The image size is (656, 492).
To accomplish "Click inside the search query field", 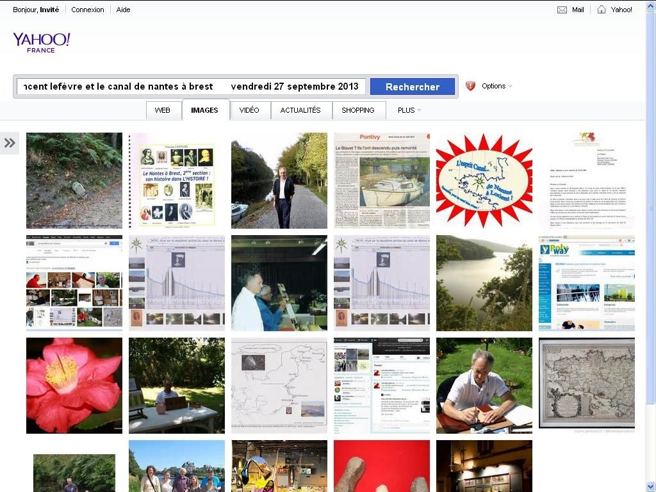I will [x=191, y=86].
